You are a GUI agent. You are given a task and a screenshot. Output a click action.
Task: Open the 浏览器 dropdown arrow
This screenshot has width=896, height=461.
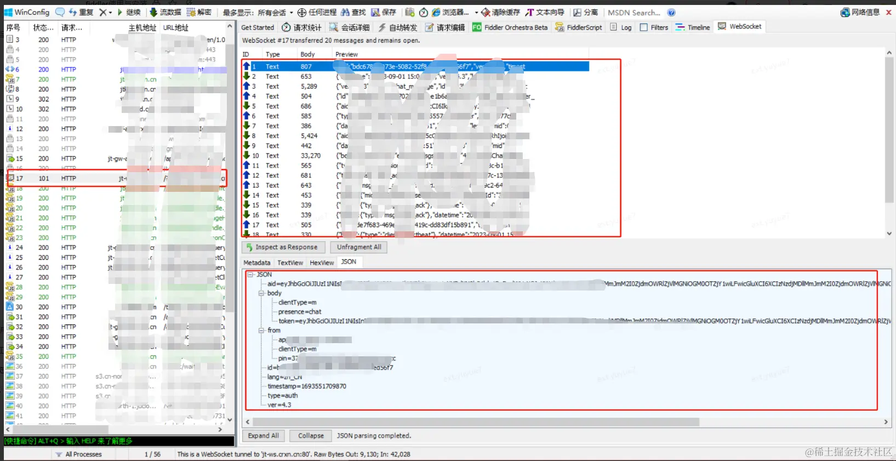pyautogui.click(x=476, y=12)
